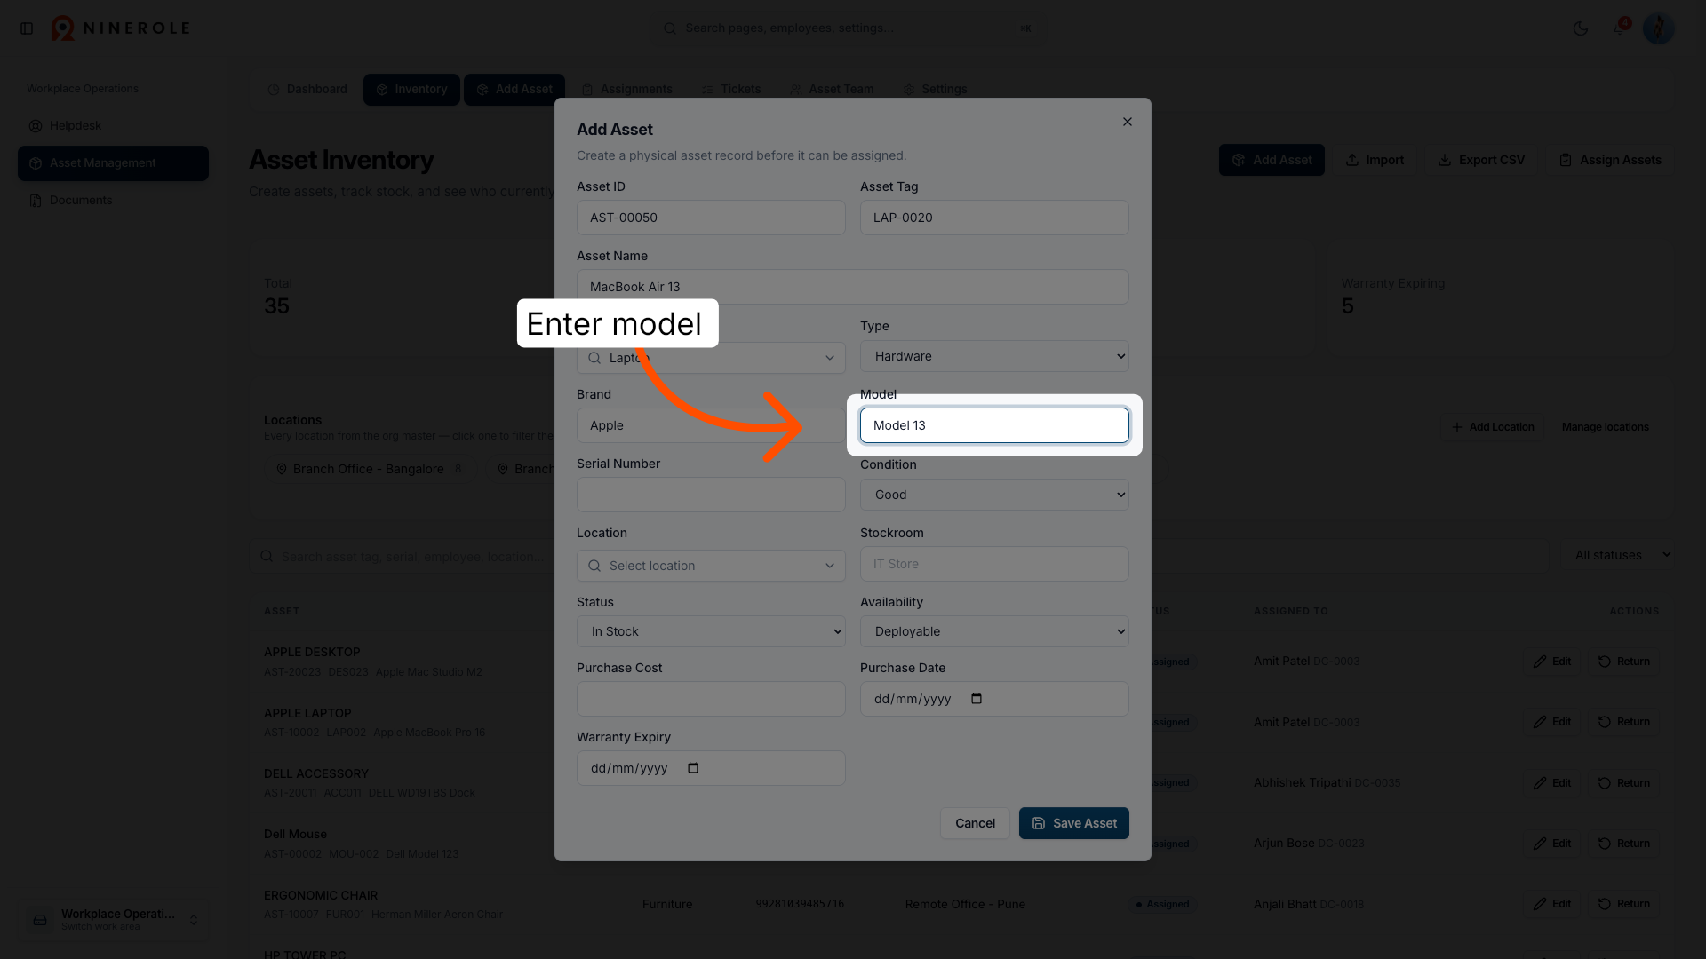Click Edit for Arjun Bose row

point(1552,844)
